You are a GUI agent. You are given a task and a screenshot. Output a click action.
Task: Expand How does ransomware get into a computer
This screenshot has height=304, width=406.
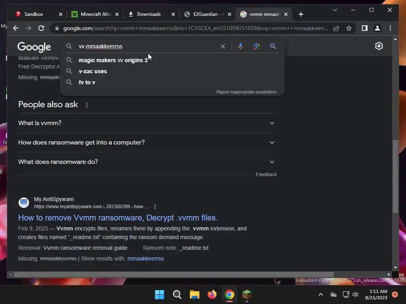[x=147, y=142]
